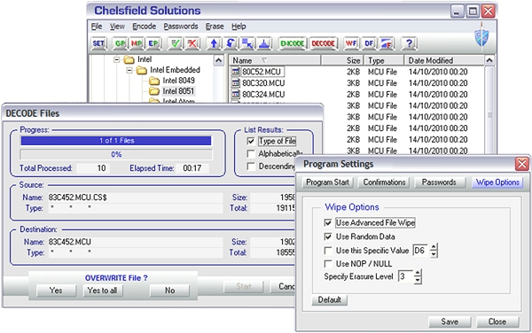Click the green GP toolbar icon
532x333 pixels.
[120, 43]
